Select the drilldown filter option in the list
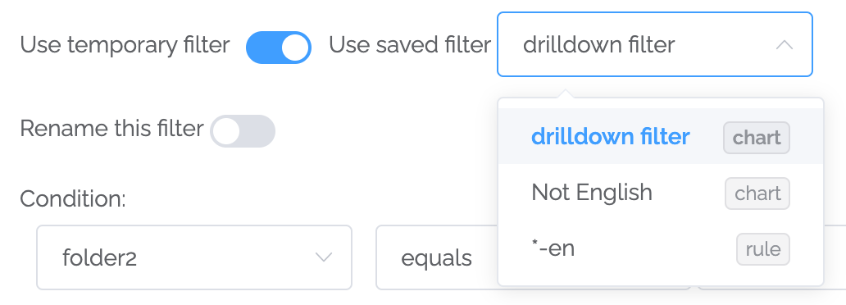This screenshot has height=305, width=846. point(661,137)
